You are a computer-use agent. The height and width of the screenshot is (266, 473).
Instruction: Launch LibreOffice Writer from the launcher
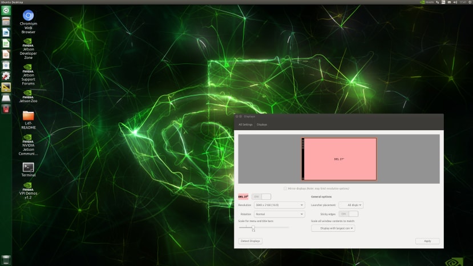6,33
